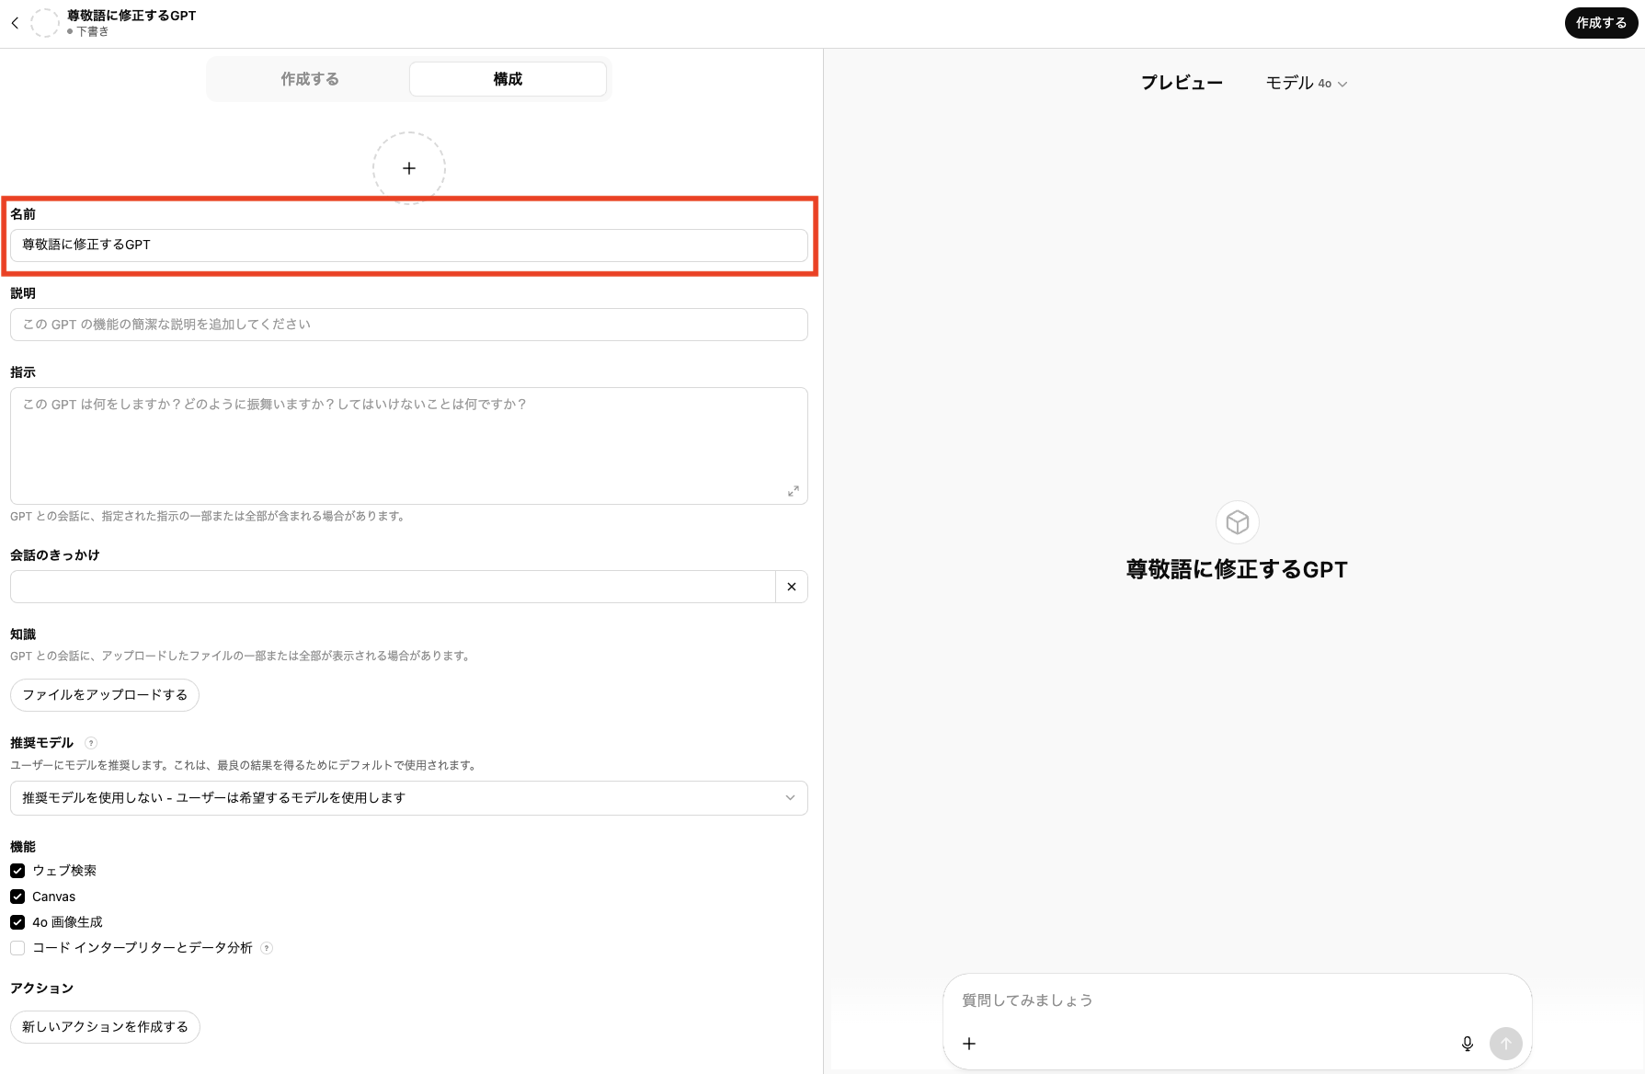Screen dimensions: 1645x1074
Task: Click ファイルをアップロードする button
Action: click(105, 695)
